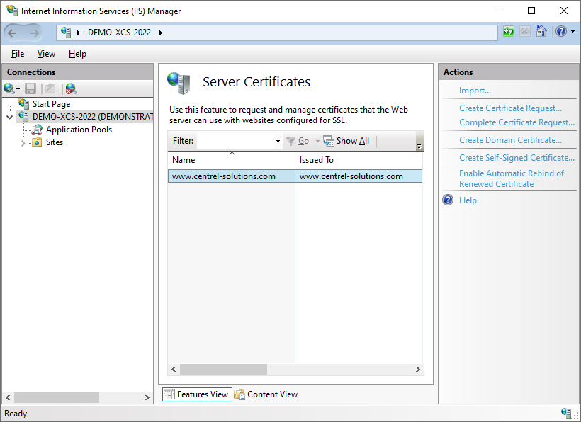Click Connections pane scroll left arrow
581x422 pixels.
click(x=8, y=397)
